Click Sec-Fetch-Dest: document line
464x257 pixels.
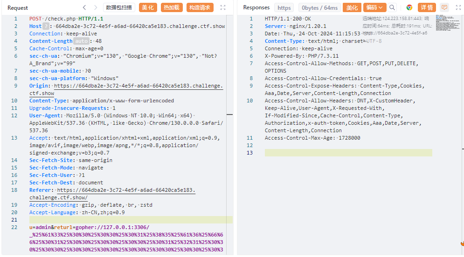point(66,183)
